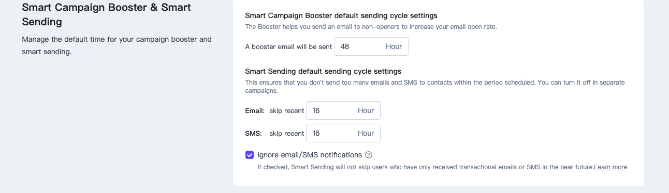Click the Booster non-openers description text
Image resolution: width=669 pixels, height=193 pixels.
click(x=371, y=27)
